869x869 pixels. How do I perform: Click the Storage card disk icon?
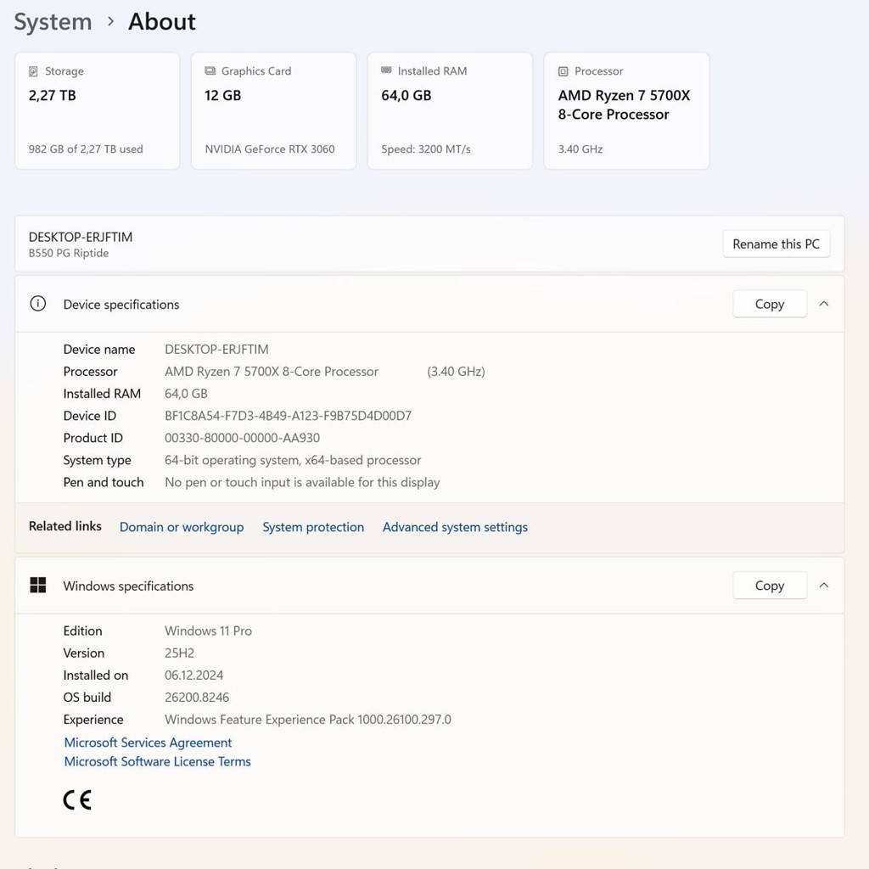pos(33,71)
